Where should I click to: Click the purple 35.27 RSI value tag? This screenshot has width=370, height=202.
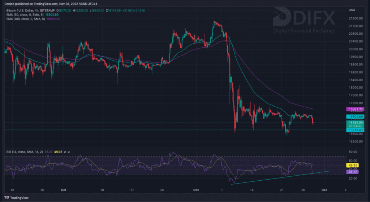[352, 172]
